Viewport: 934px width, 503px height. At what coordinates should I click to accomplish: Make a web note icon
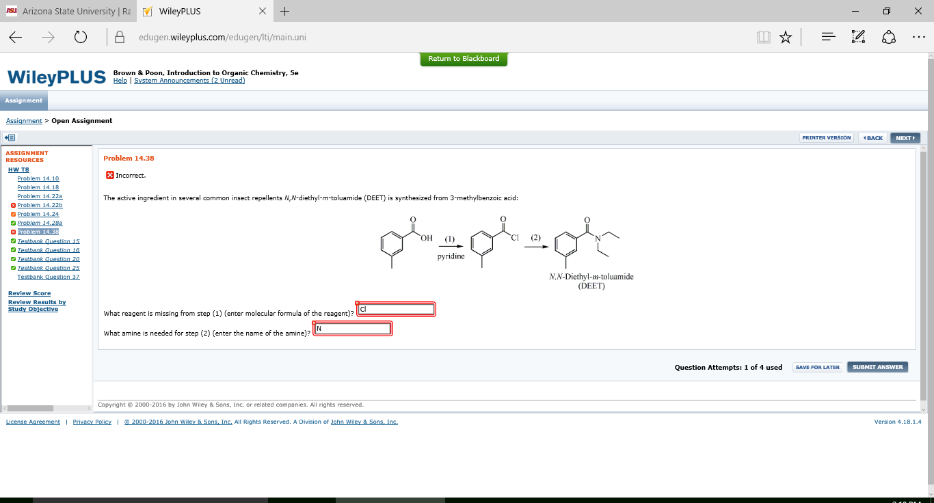click(859, 37)
